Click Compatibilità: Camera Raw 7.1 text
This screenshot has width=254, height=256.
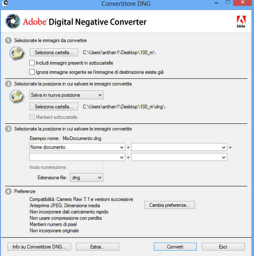tap(81, 199)
